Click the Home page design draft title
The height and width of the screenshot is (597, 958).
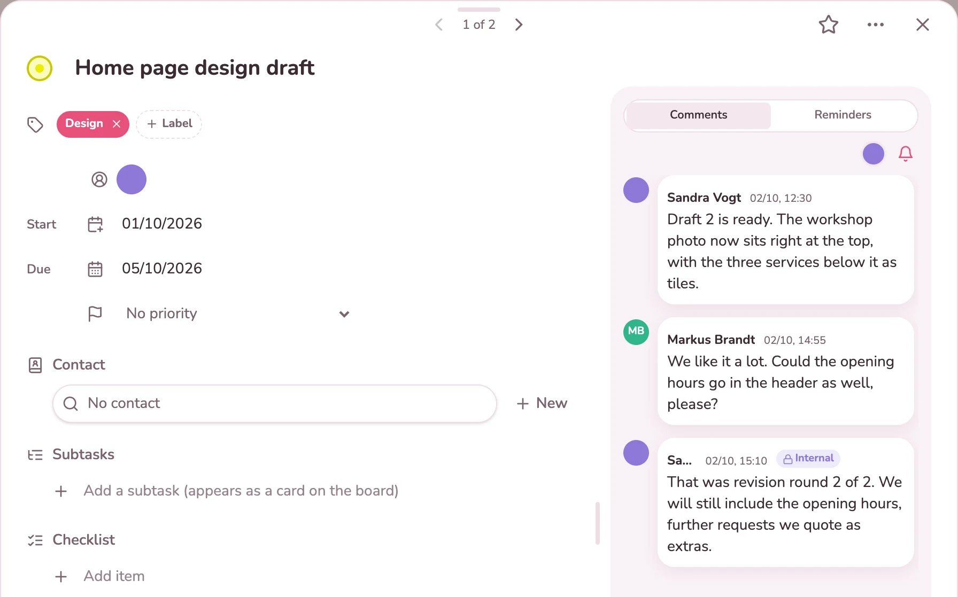point(195,68)
